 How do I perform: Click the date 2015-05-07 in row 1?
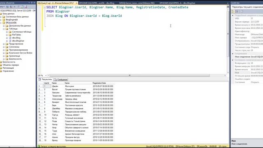point(103,86)
